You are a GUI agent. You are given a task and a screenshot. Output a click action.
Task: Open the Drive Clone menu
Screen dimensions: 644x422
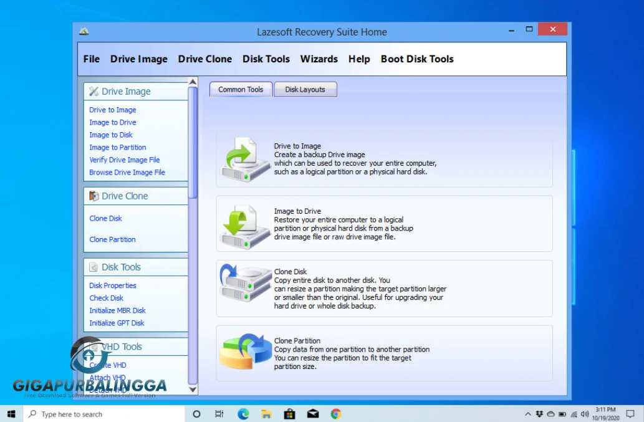[x=204, y=59]
